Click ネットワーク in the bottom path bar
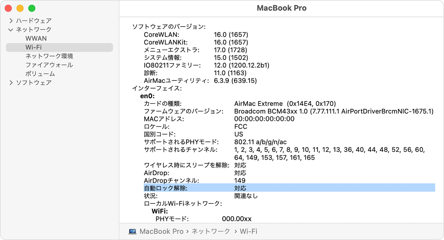This screenshot has width=444, height=240. pyautogui.click(x=211, y=231)
